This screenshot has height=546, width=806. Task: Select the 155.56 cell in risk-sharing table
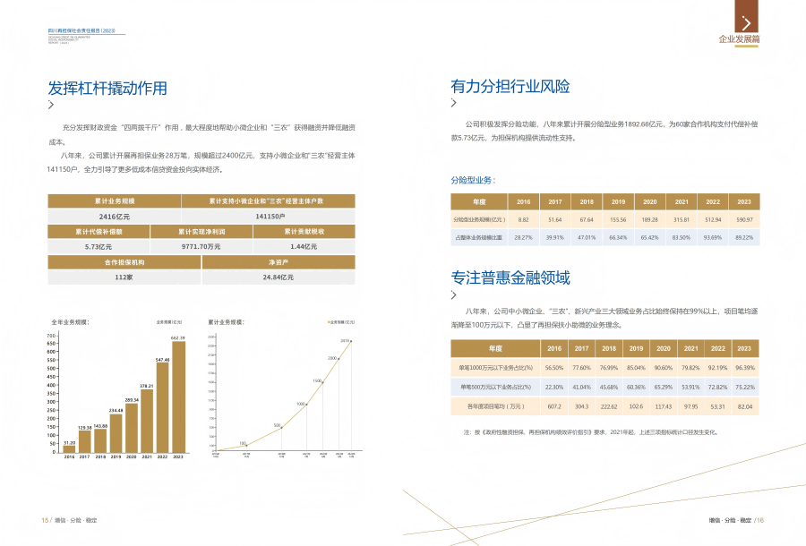coord(618,219)
